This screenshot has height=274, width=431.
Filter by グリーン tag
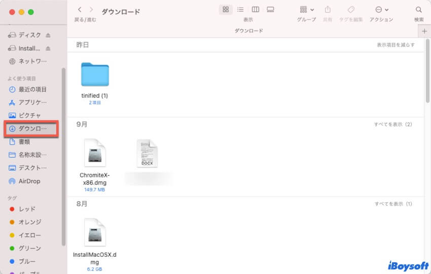[x=25, y=249]
